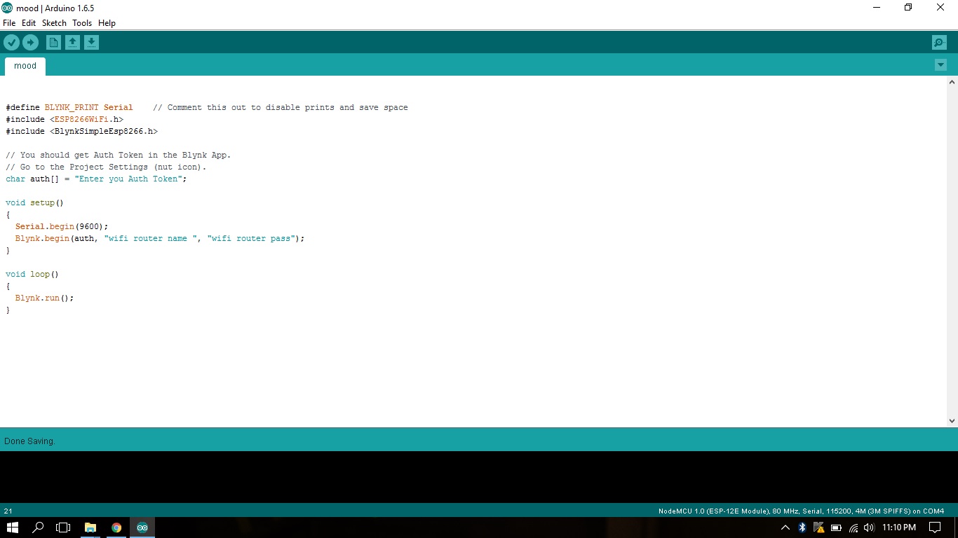Click the "void loop()" line
The width and height of the screenshot is (958, 538).
click(x=32, y=274)
